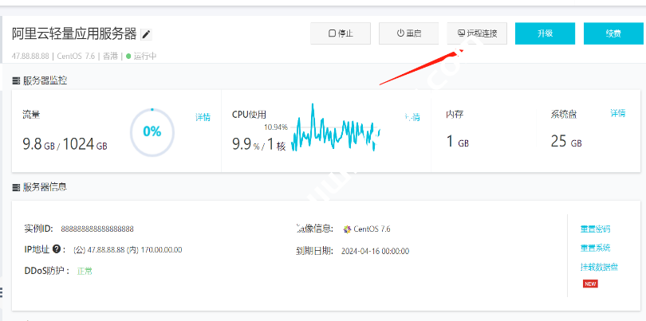Image resolution: width=646 pixels, height=321 pixels.
Task: Open 详情 link in CPU使用 panel
Action: click(x=412, y=117)
